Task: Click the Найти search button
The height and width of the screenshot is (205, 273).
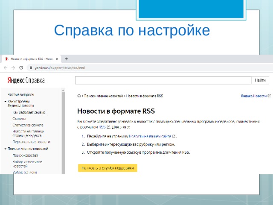Action: 260,80
